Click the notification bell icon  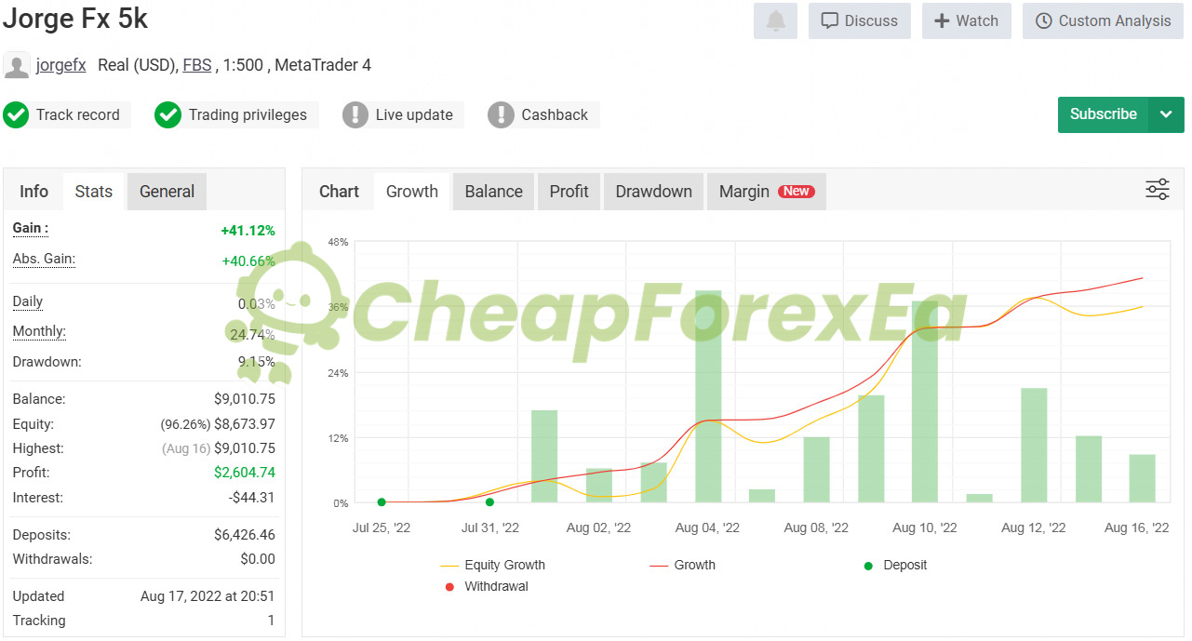775,20
